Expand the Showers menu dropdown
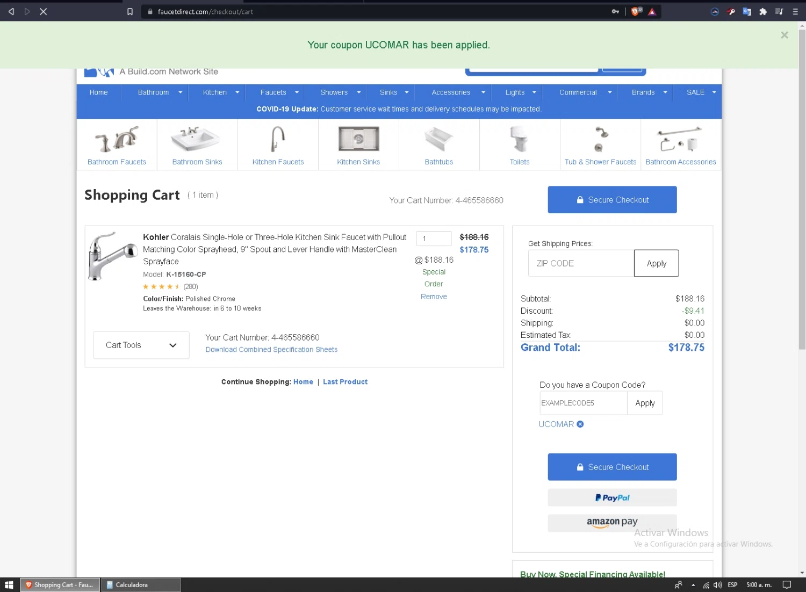 click(358, 92)
